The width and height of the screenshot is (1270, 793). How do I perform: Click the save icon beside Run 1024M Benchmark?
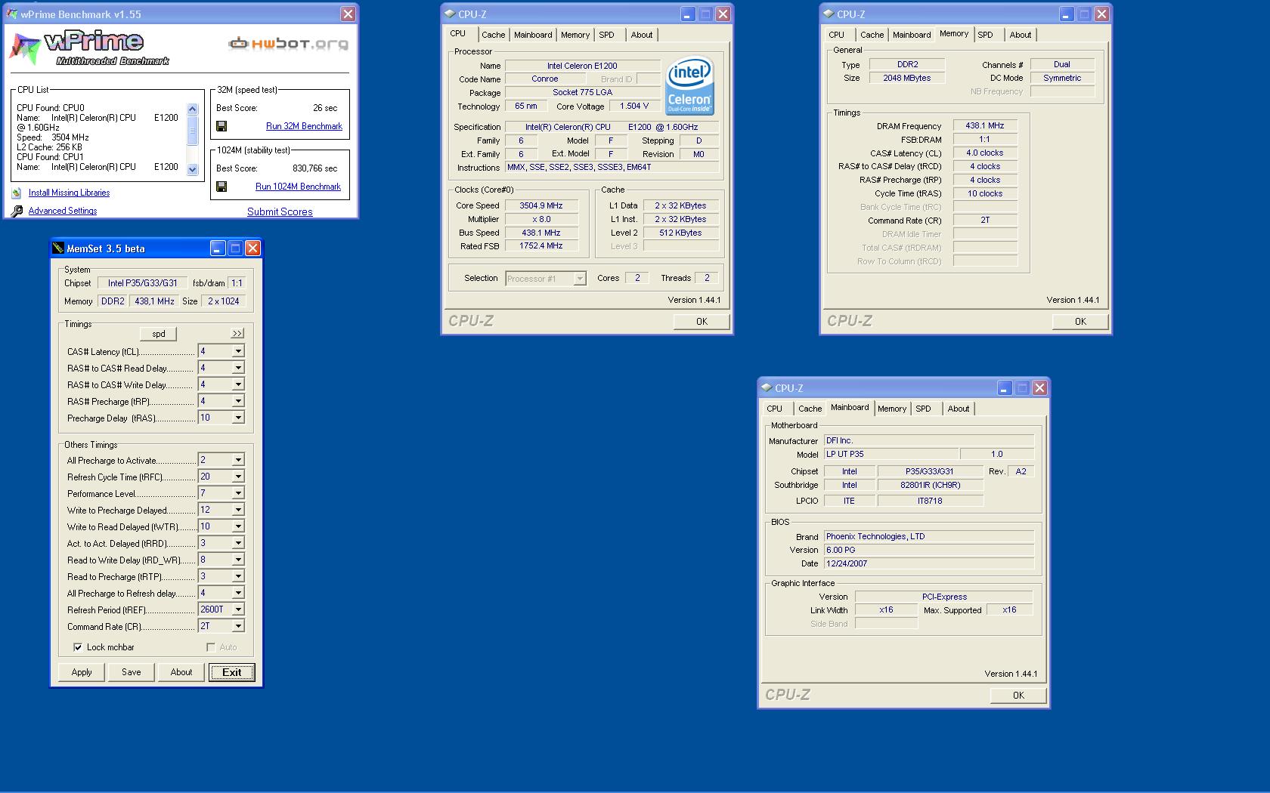click(x=221, y=187)
